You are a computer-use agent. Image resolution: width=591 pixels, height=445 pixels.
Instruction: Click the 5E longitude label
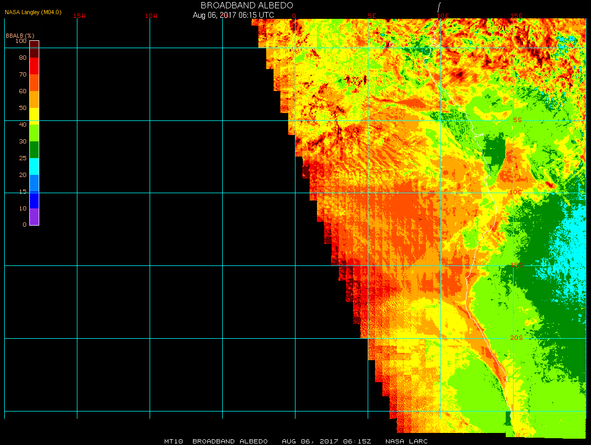tap(372, 16)
